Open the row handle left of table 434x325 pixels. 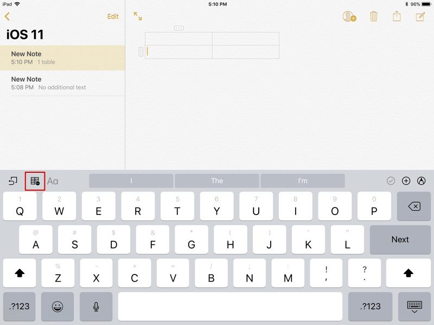coord(141,51)
